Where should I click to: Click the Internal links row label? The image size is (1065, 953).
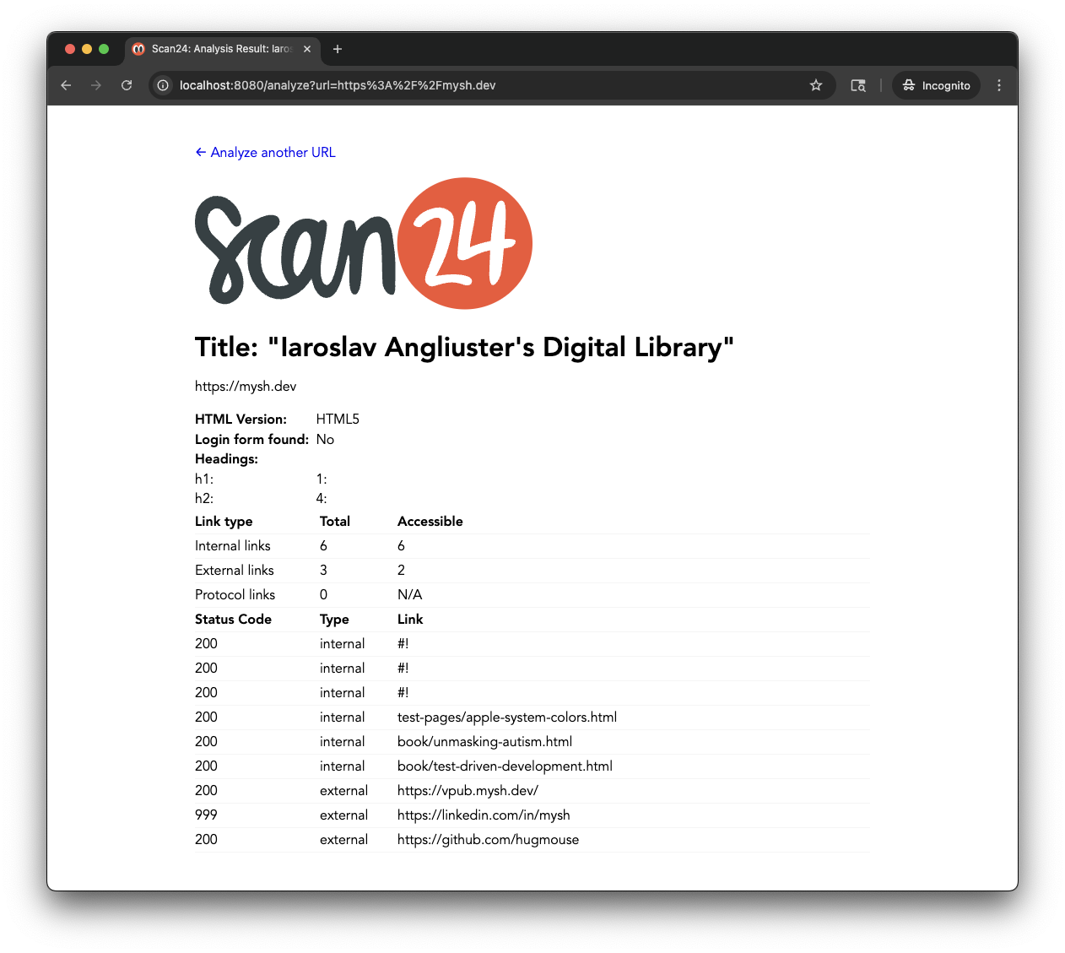tap(233, 546)
